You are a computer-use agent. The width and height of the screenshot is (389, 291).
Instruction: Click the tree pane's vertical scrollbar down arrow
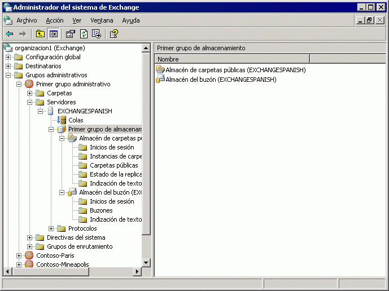pos(147,262)
